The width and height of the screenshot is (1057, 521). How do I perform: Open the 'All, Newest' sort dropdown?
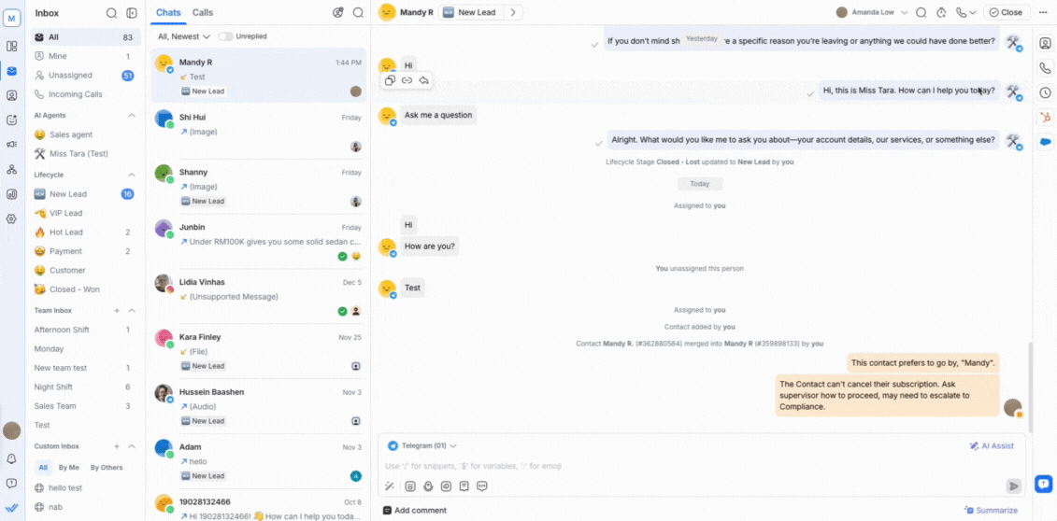(181, 36)
